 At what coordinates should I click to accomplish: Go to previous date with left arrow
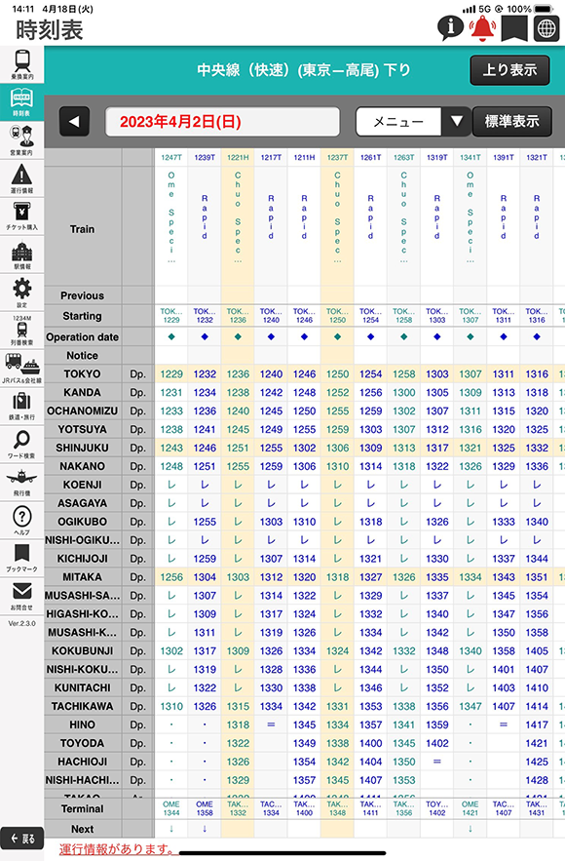click(74, 121)
